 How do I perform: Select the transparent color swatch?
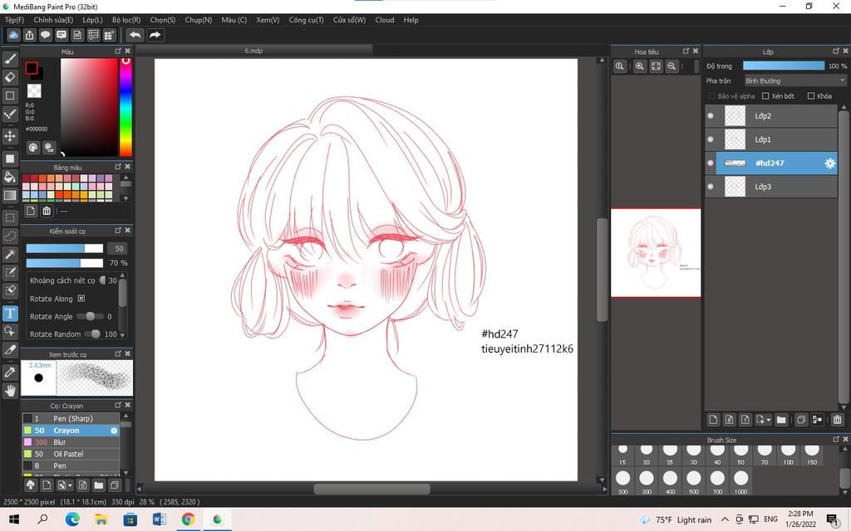pos(34,90)
